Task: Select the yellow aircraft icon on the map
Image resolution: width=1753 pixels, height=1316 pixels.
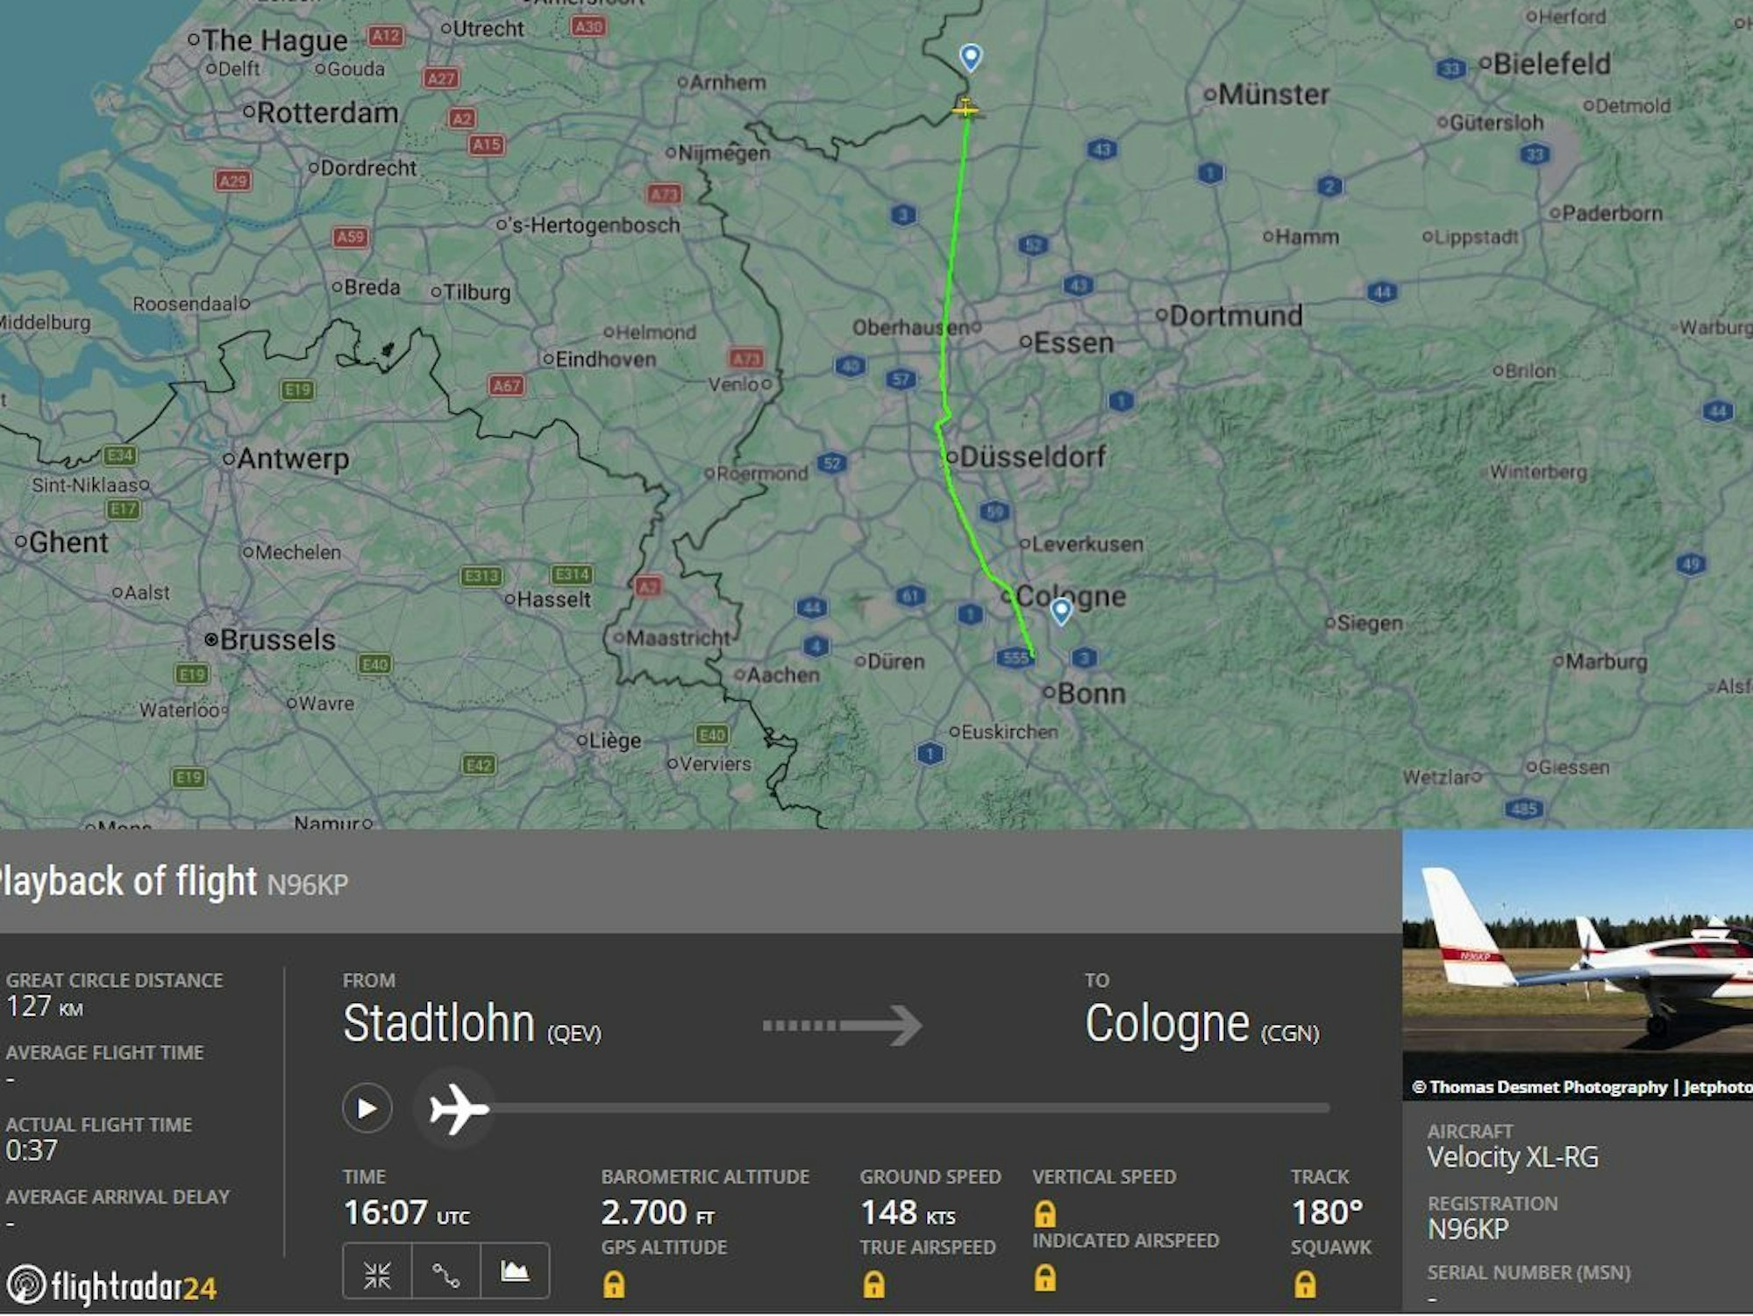Action: [968, 111]
